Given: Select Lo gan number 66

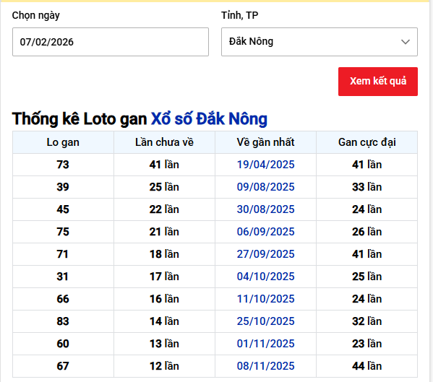Looking at the screenshot, I should (63, 299).
